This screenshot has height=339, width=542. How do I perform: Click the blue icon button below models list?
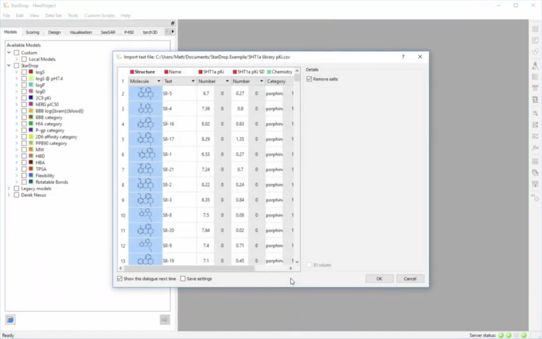click(x=10, y=319)
